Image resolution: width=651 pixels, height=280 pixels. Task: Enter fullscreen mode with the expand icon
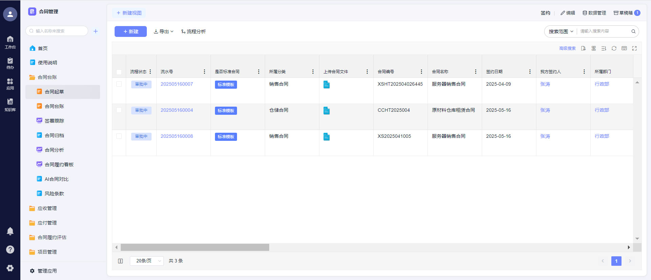(x=634, y=48)
